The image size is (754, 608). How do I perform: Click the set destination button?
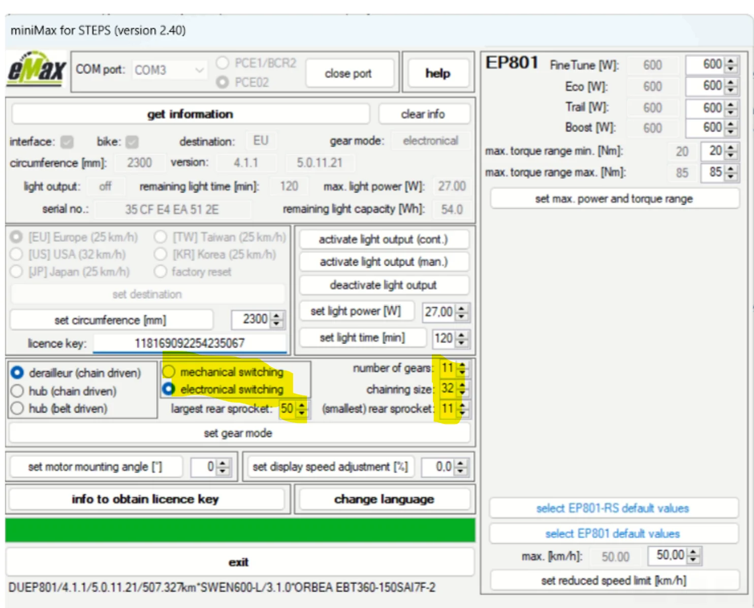[147, 294]
